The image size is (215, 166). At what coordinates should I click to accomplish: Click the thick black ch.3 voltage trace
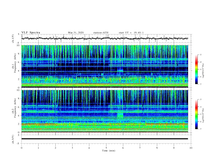pos(105,139)
